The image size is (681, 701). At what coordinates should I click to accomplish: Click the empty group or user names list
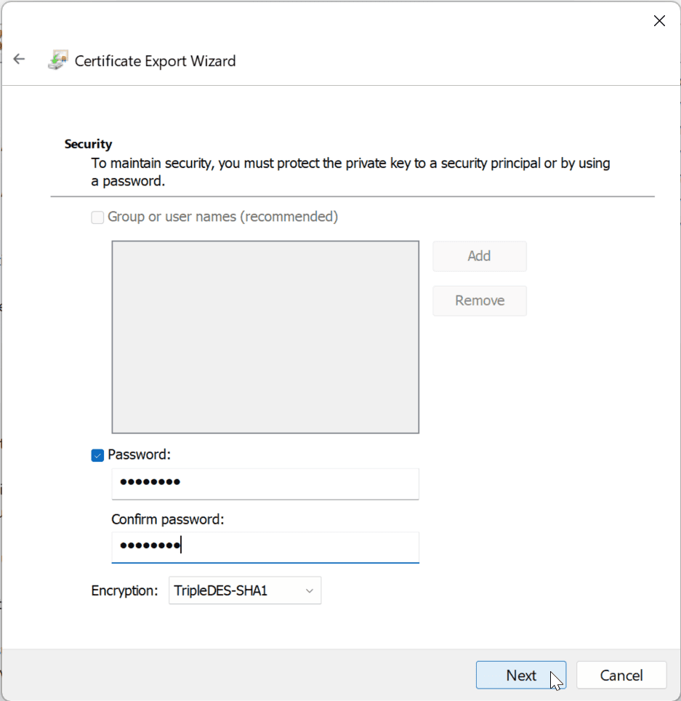pos(265,337)
